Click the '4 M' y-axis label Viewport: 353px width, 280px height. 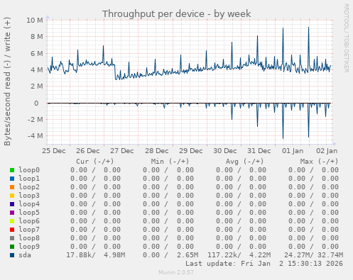(x=37, y=70)
